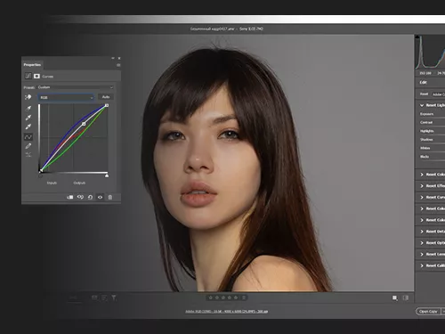Image resolution: width=445 pixels, height=334 pixels.
Task: Click the Whites label
Action: (x=425, y=148)
